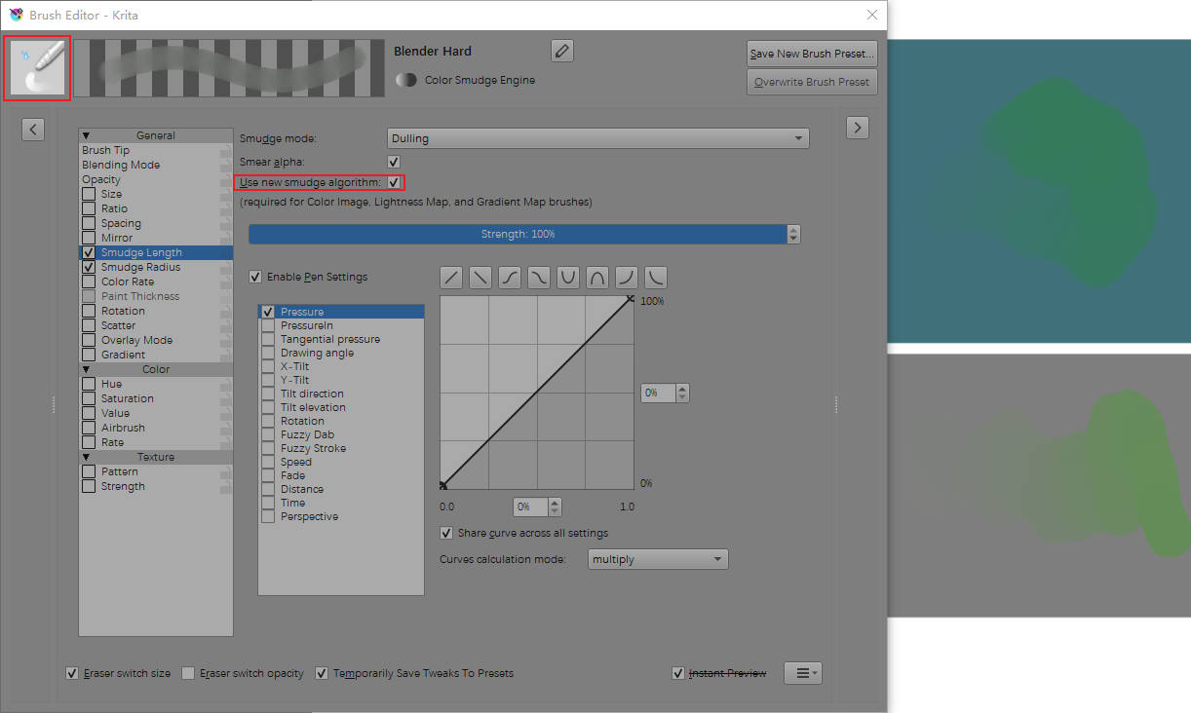Image resolution: width=1191 pixels, height=713 pixels.
Task: Open Curves calculation mode dropdown
Action: click(658, 559)
